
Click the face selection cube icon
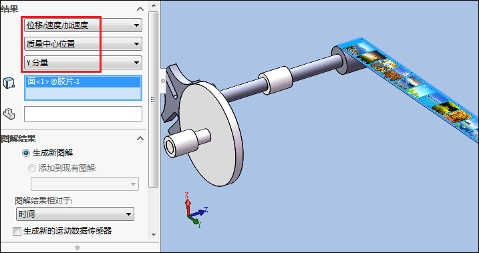tap(9, 83)
